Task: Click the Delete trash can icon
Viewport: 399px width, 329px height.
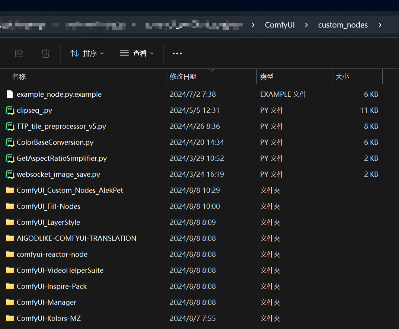Action: point(46,53)
